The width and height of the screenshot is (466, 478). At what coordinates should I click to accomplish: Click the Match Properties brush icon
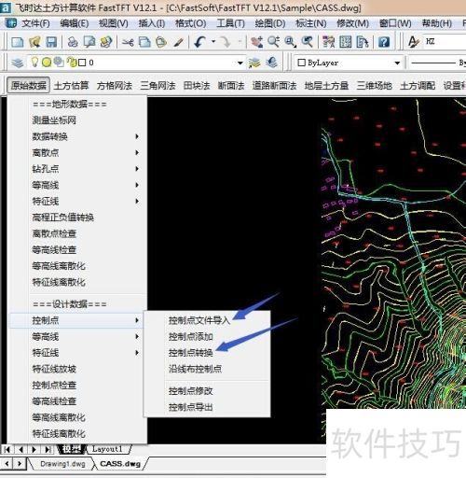pyautogui.click(x=178, y=42)
